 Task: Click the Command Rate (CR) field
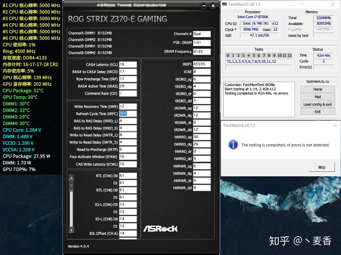click(x=128, y=93)
